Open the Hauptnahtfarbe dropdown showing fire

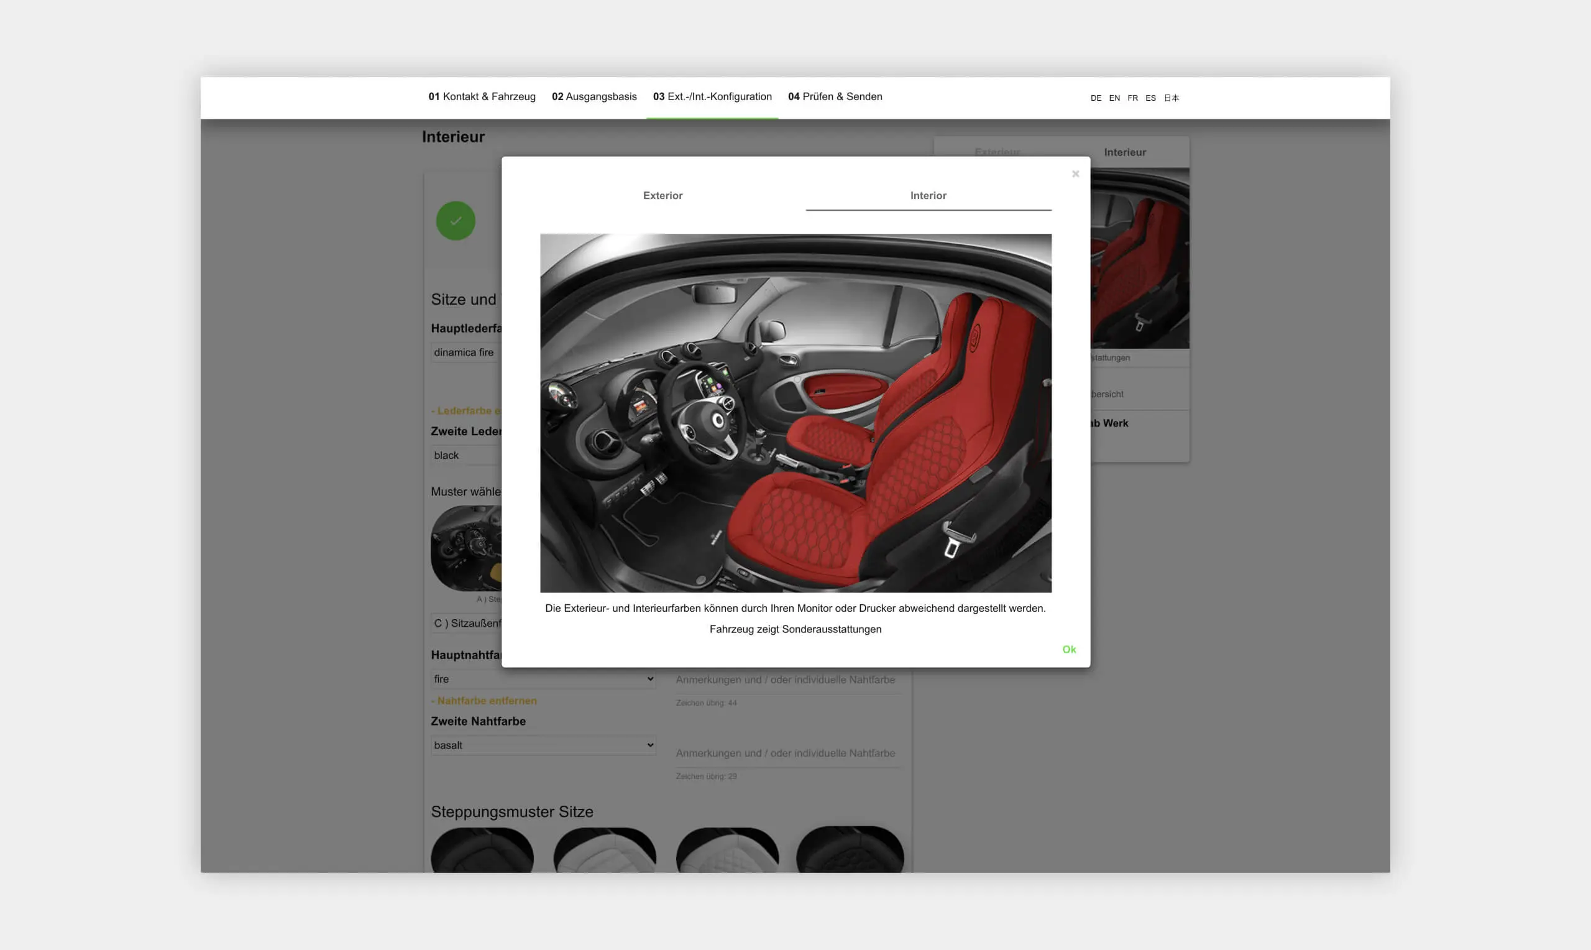pos(543,678)
